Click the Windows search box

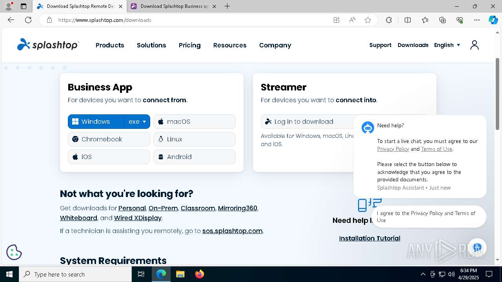pyautogui.click(x=75, y=274)
